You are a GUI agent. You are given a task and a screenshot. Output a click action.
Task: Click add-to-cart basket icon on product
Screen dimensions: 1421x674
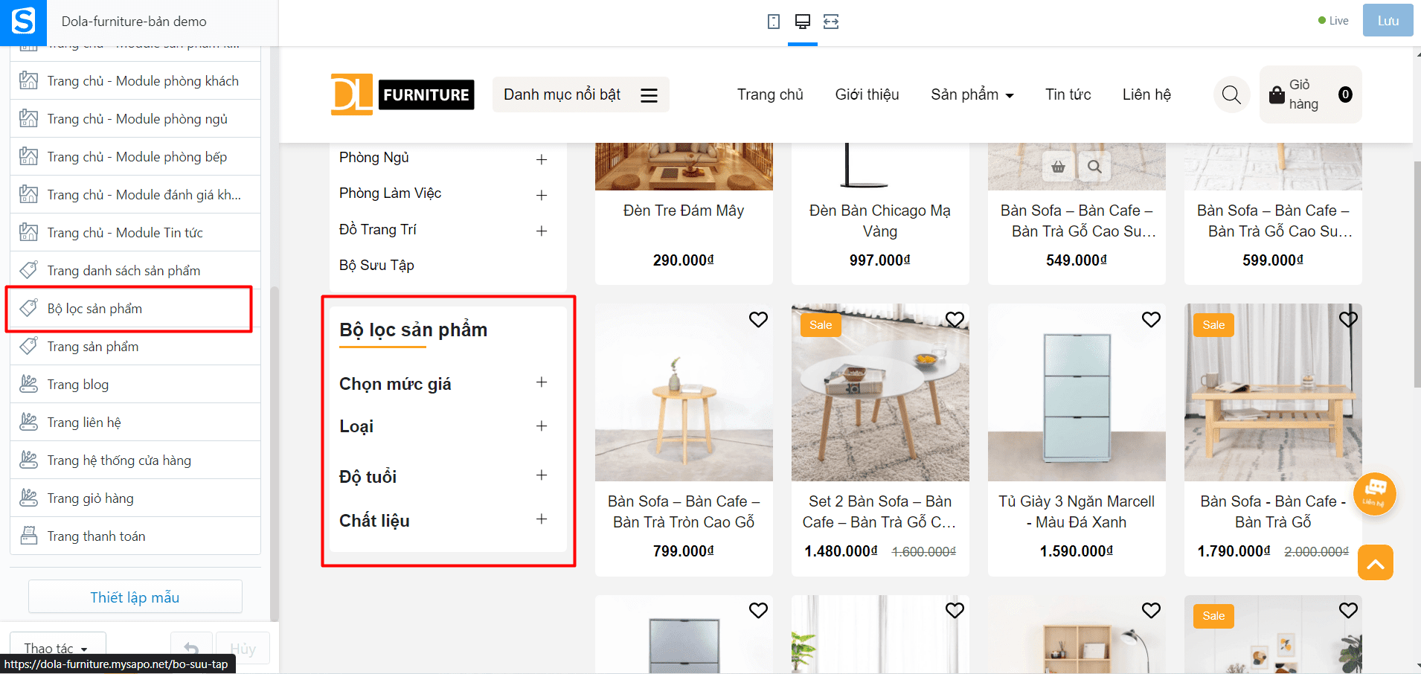click(x=1058, y=167)
